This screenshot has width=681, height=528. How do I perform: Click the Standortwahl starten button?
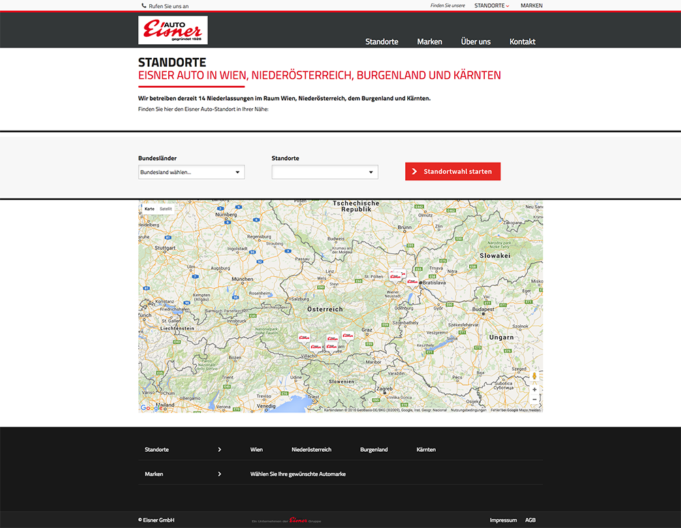click(x=453, y=171)
